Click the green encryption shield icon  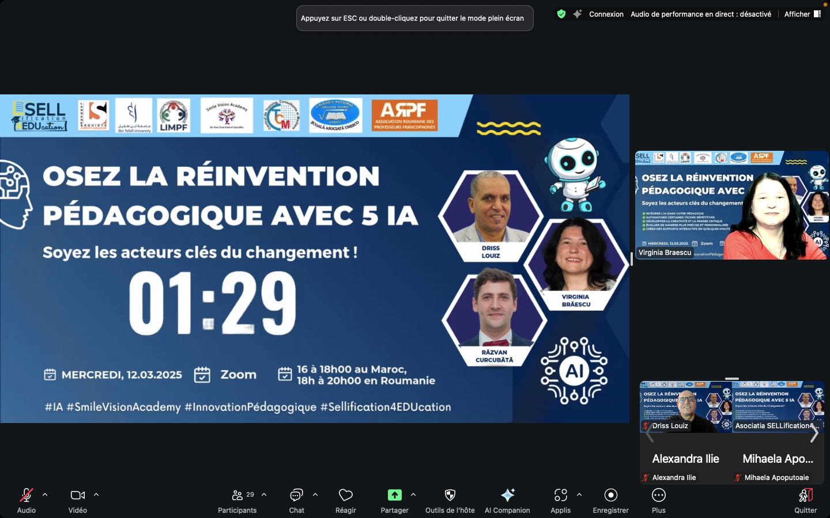[561, 14]
